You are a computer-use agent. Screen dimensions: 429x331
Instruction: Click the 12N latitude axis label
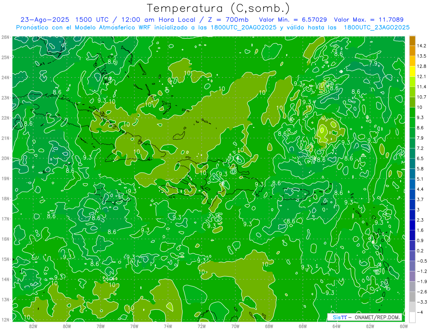(5, 320)
